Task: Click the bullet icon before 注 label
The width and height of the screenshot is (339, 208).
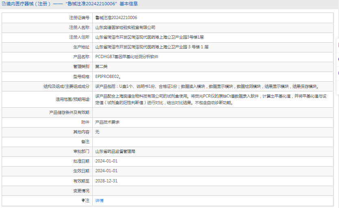Action: coord(83,200)
